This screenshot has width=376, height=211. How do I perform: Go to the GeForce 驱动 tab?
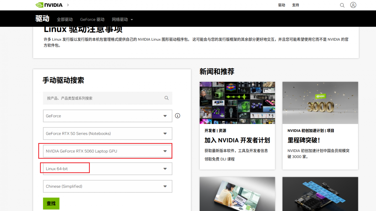tap(92, 20)
